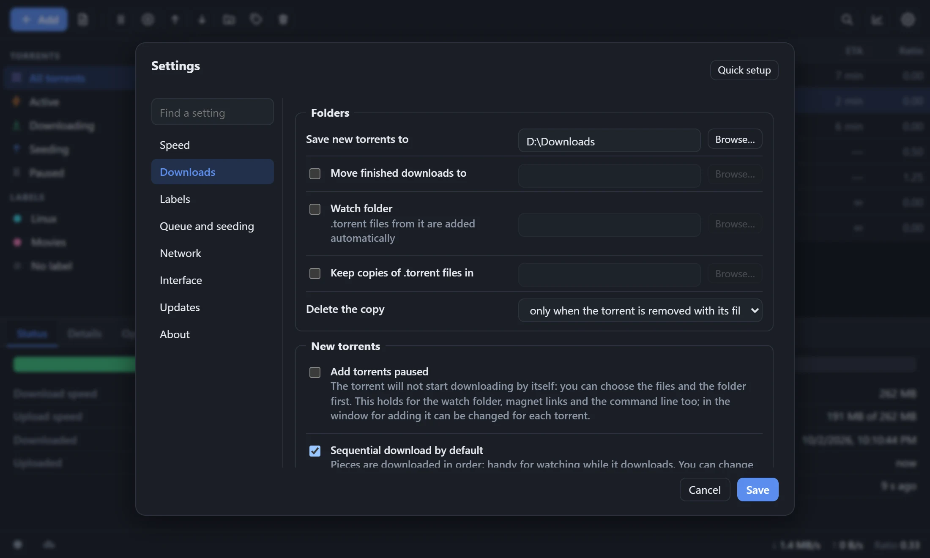Switch to the Network settings section
Screen dimensions: 930x558
click(212, 253)
